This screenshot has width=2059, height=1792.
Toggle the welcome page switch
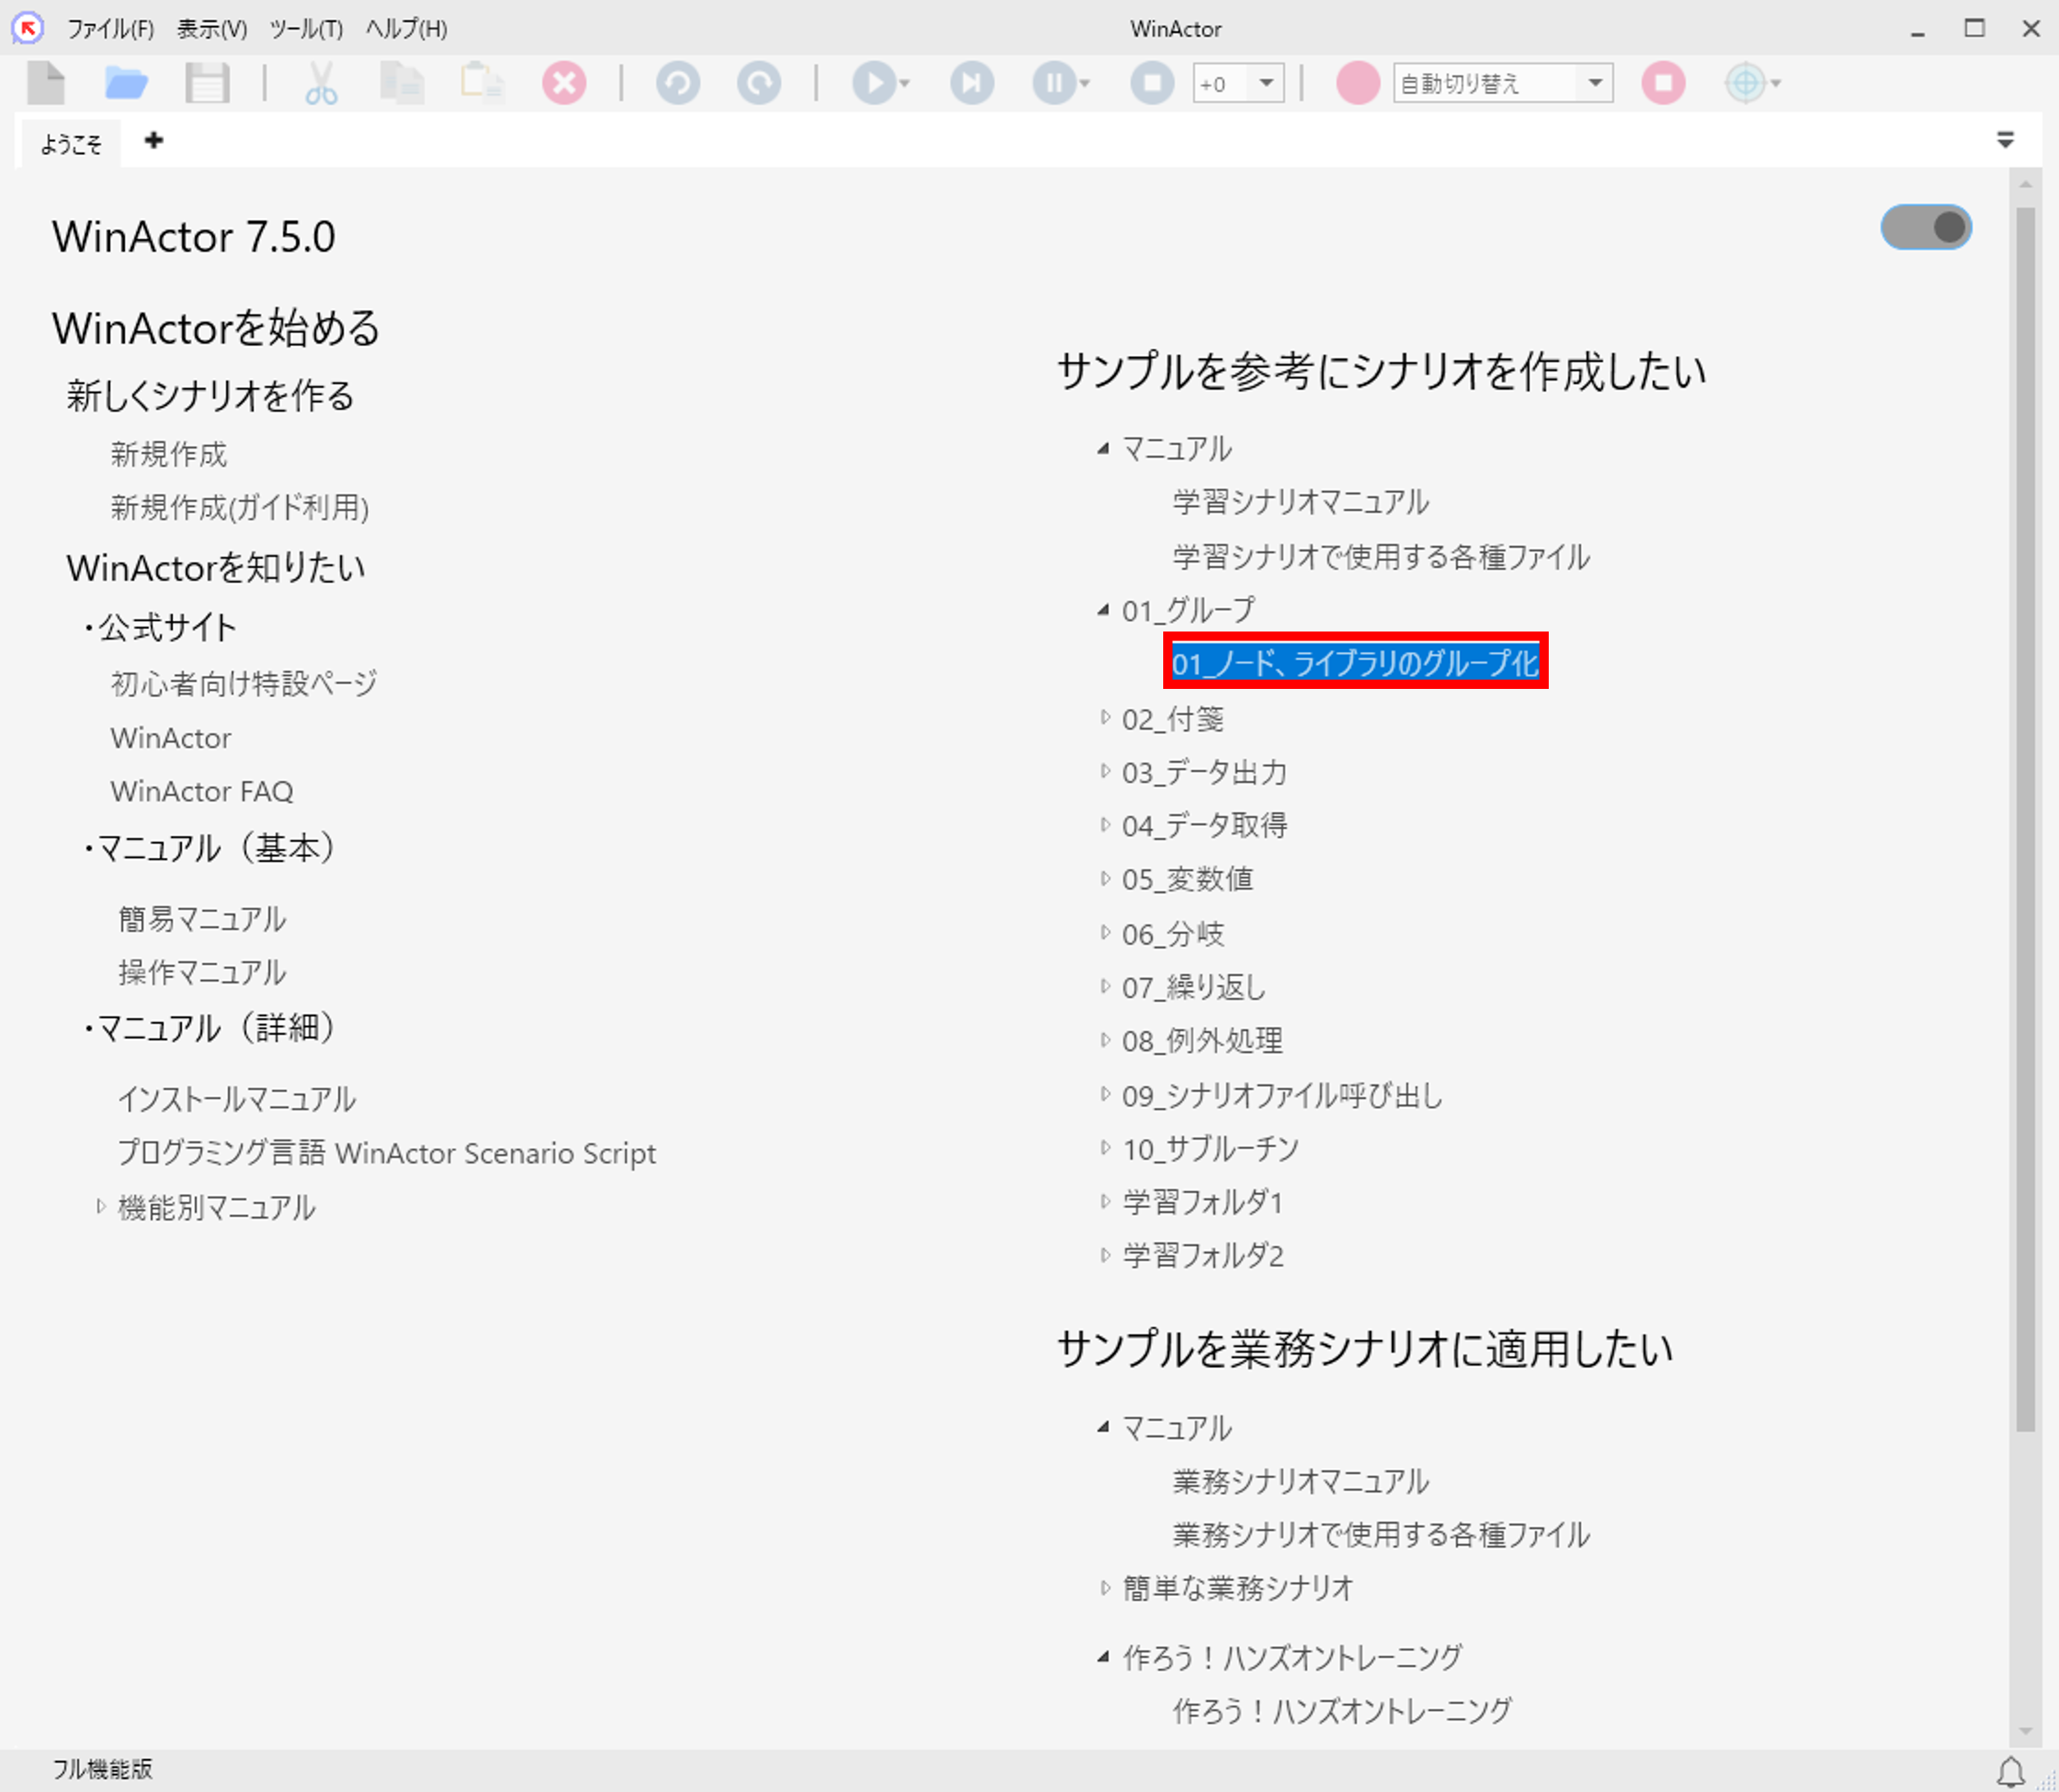(1926, 227)
